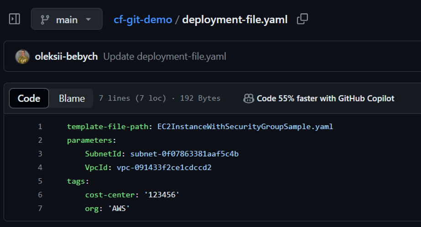This screenshot has width=421, height=227.
Task: Select line number 1 in the code
Action: [40, 126]
